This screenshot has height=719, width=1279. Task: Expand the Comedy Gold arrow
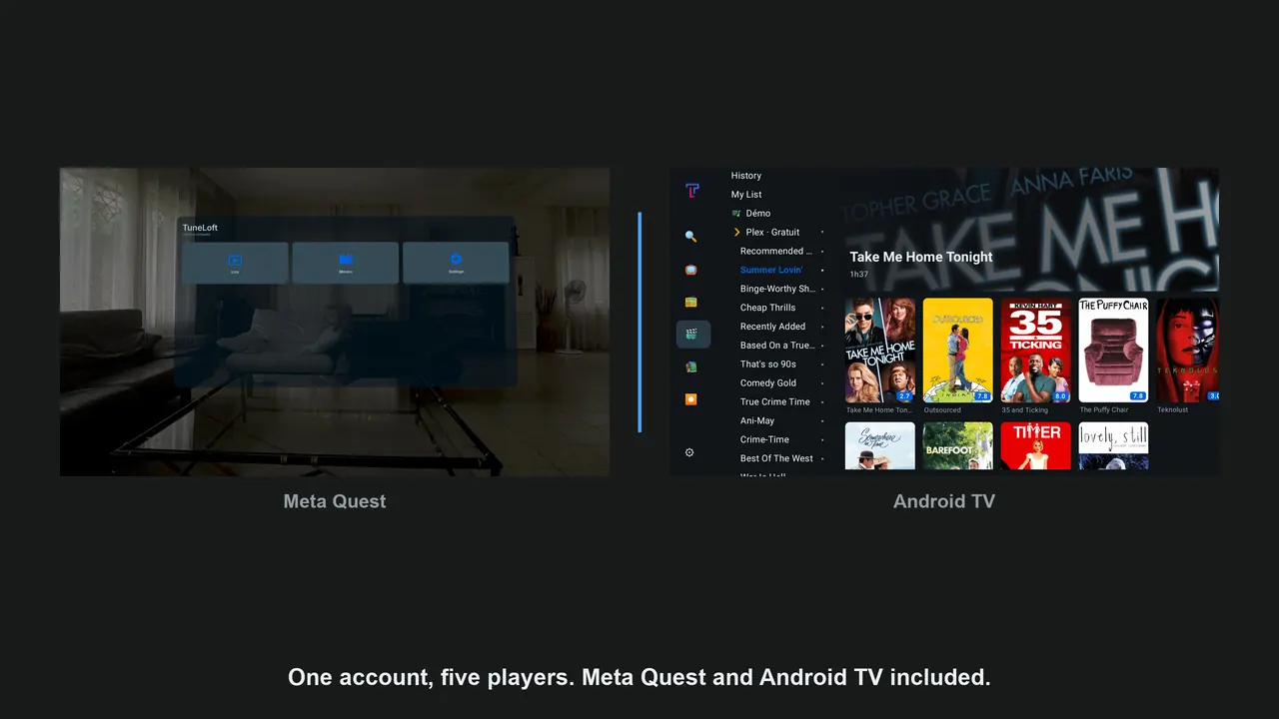(822, 382)
